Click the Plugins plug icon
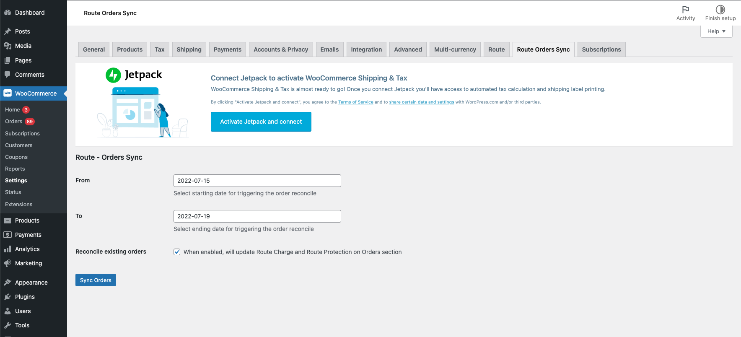The image size is (741, 337). click(8, 297)
